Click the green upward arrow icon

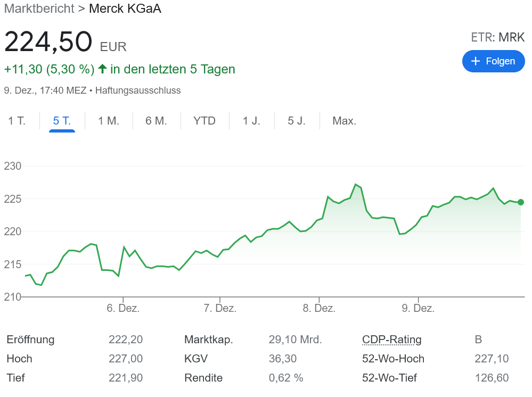click(x=102, y=69)
